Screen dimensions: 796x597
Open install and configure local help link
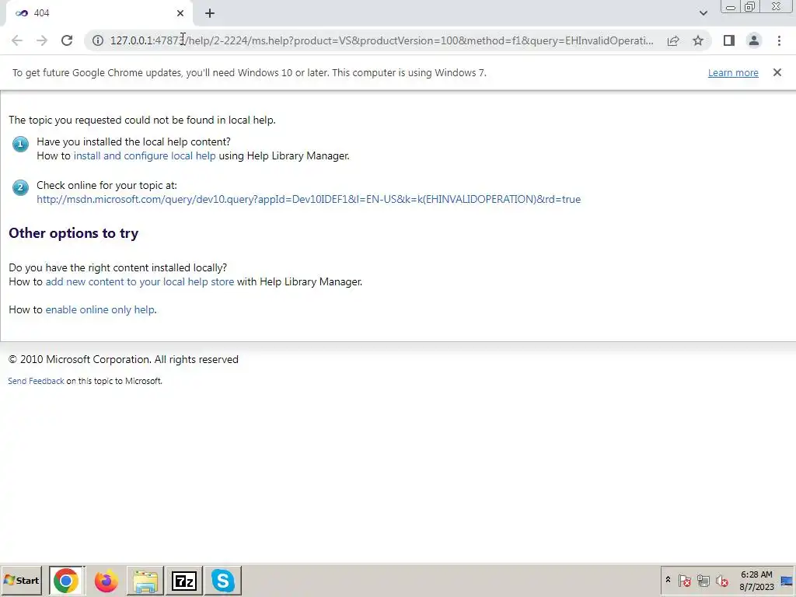coord(145,155)
